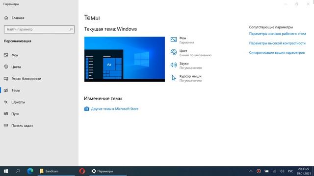Open Курсор мыши option

[x=186, y=78]
